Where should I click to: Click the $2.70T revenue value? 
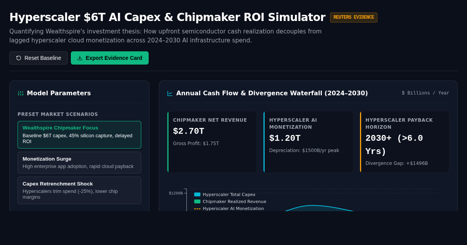pos(189,131)
